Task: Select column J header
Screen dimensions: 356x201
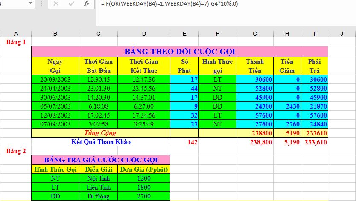Action: click(x=342, y=34)
